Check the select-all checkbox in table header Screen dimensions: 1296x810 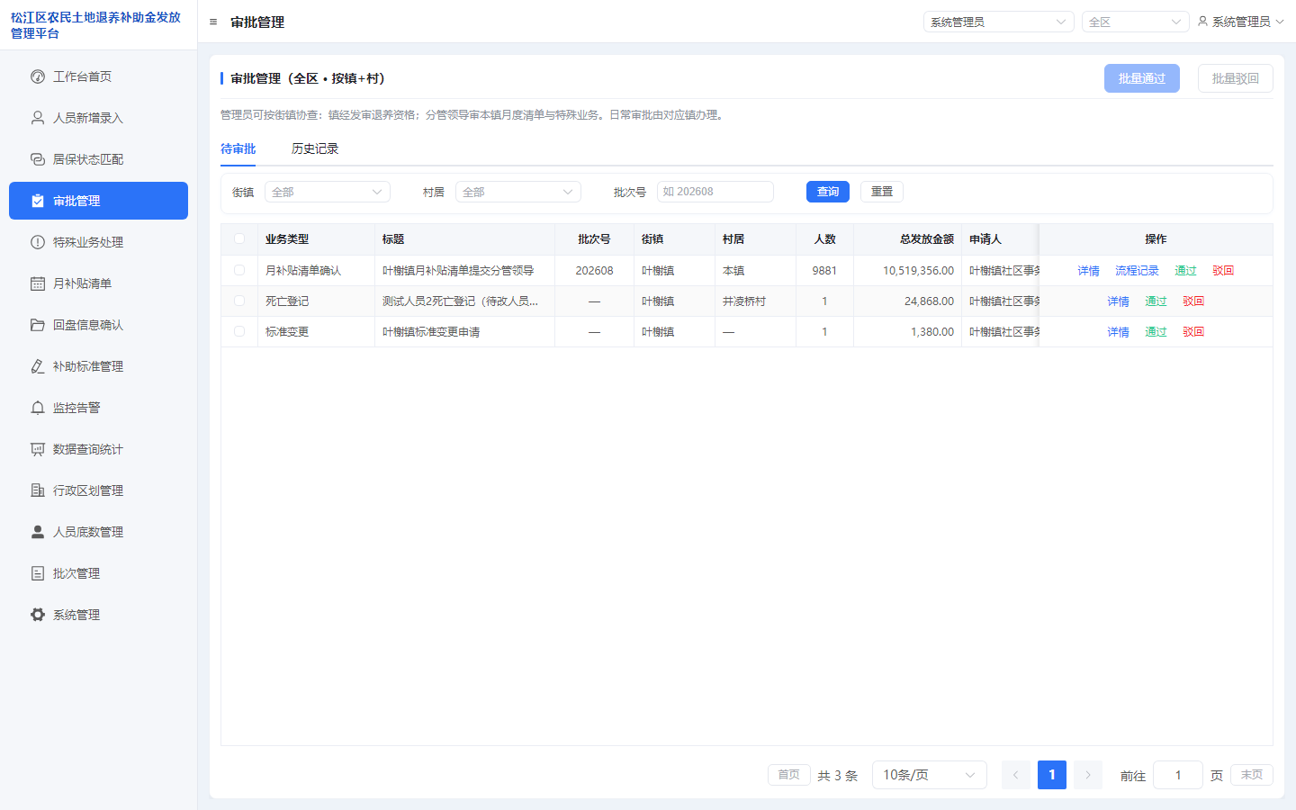point(239,238)
